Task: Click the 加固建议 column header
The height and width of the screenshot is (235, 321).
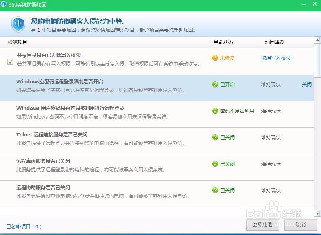Action: pos(275,42)
